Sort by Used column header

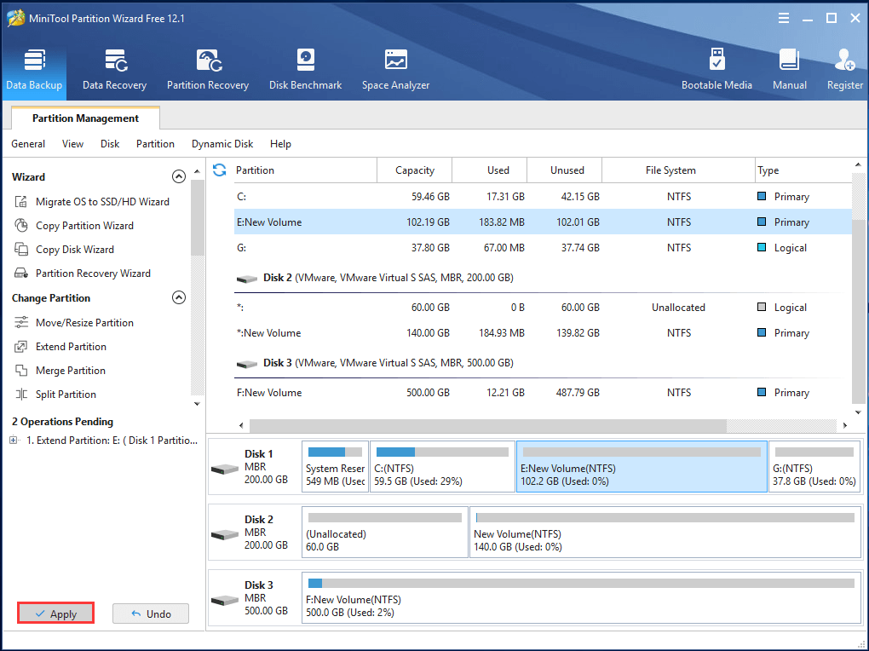pos(489,170)
